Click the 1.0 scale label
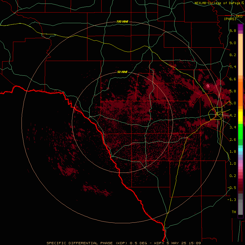Screen dimensions: 245x245 (233, 164)
